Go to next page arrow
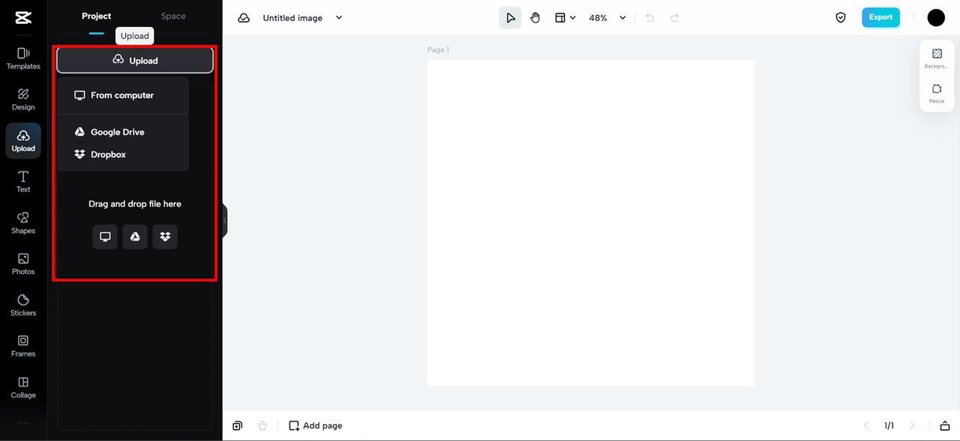 pos(913,425)
